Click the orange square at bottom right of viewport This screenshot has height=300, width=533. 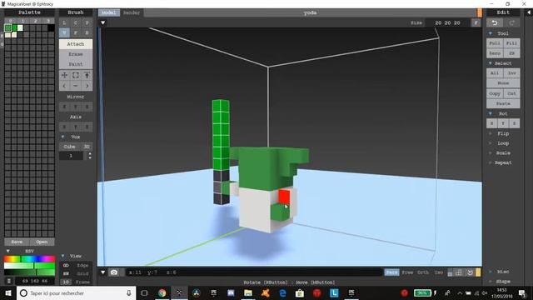tap(478, 272)
